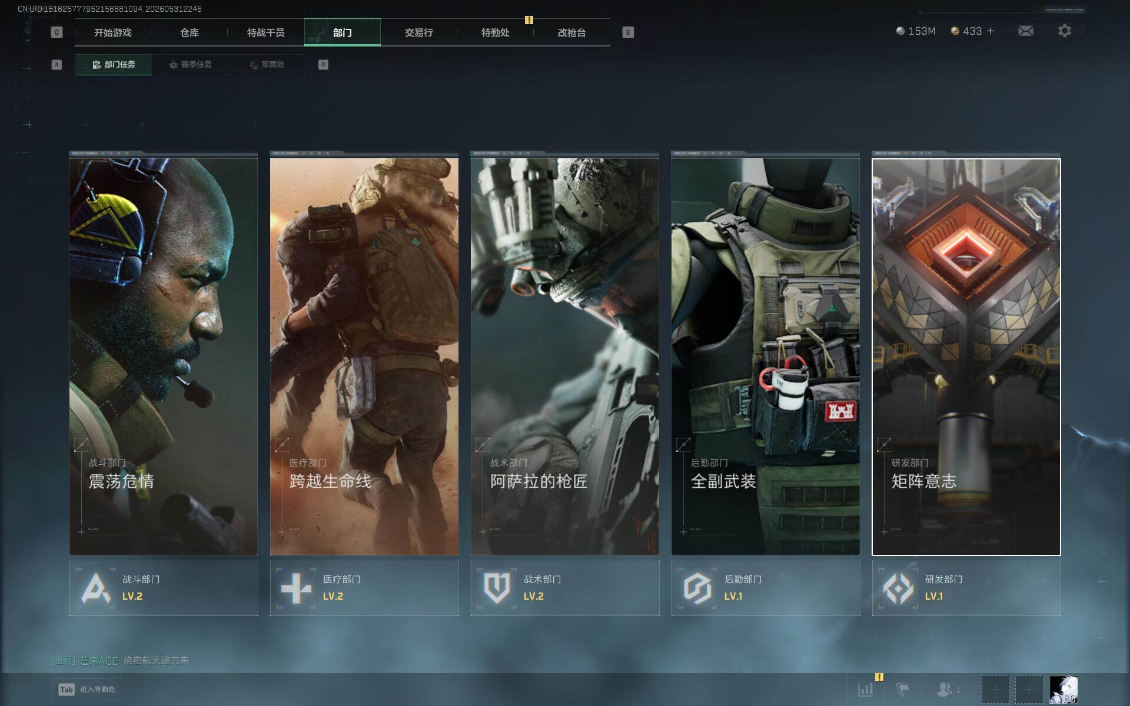Click the 后勤部门 LV.1 button
This screenshot has width=1130, height=706.
pos(766,588)
